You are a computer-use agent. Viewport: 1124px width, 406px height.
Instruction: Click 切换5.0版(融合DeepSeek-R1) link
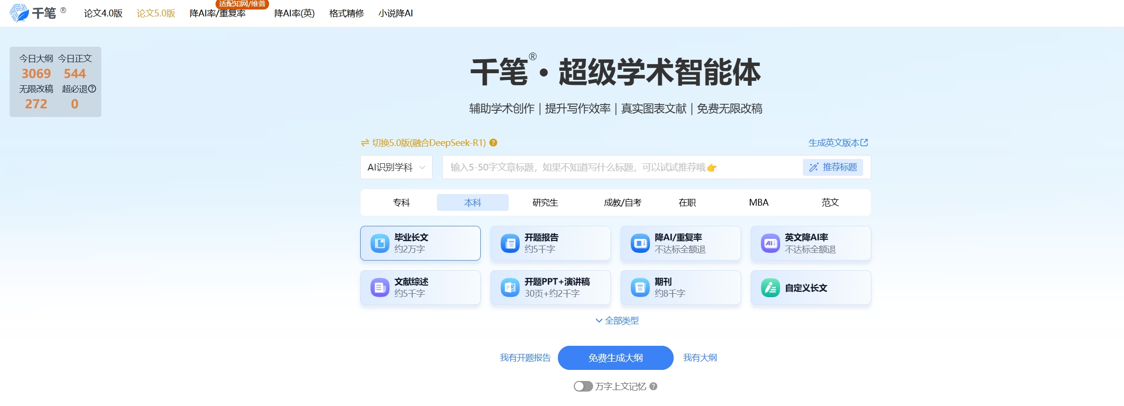(x=429, y=143)
